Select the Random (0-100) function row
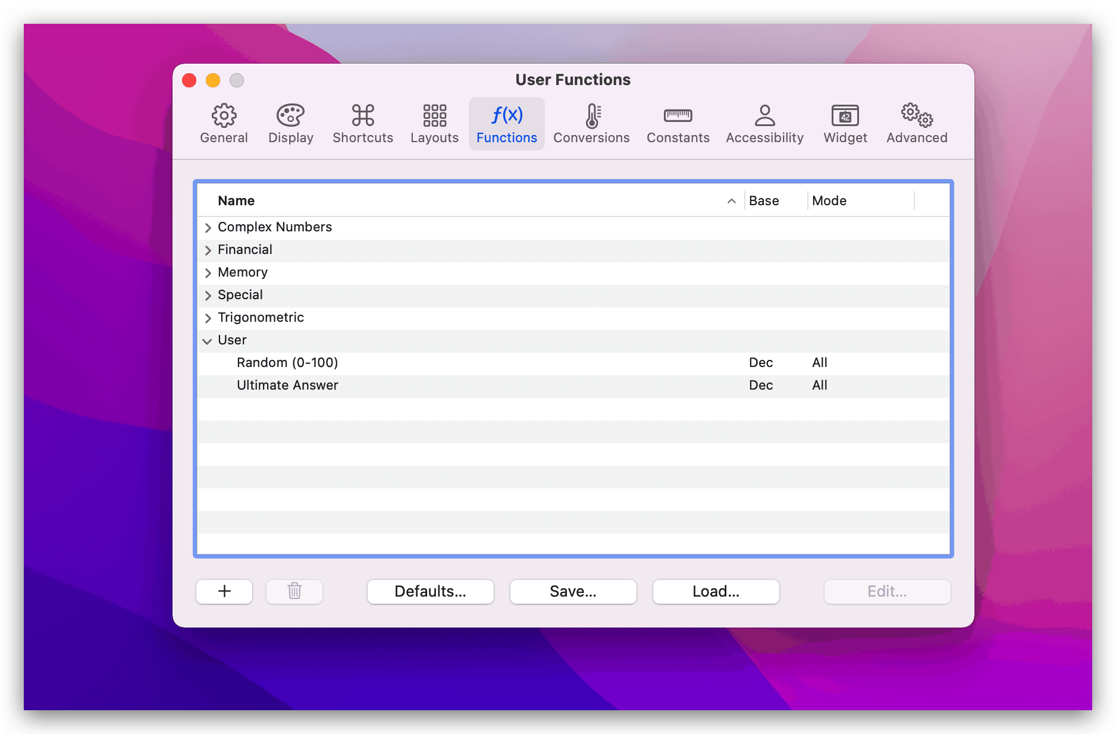Screen dimensions: 1116x734 pyautogui.click(x=573, y=363)
